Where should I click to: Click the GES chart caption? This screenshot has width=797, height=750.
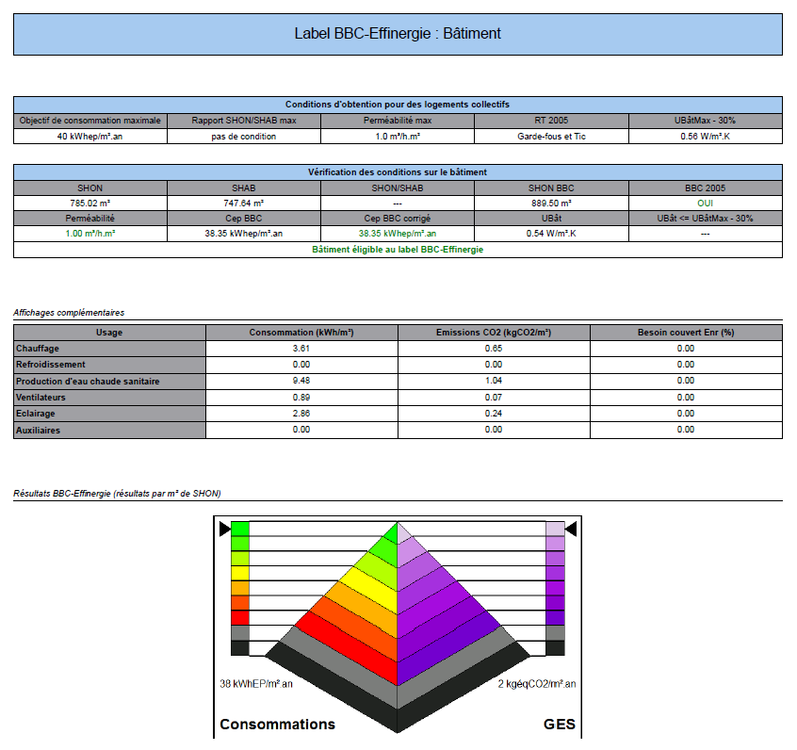click(x=559, y=724)
